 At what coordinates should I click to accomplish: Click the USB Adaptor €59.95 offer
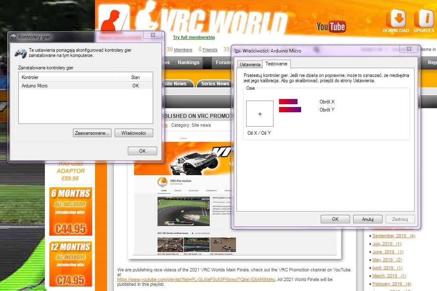click(x=71, y=172)
